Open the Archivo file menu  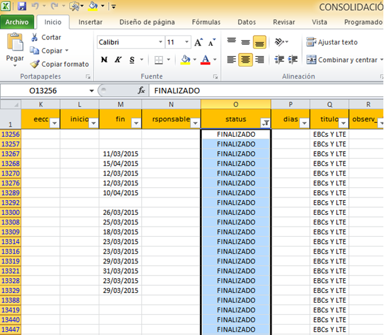pyautogui.click(x=17, y=22)
